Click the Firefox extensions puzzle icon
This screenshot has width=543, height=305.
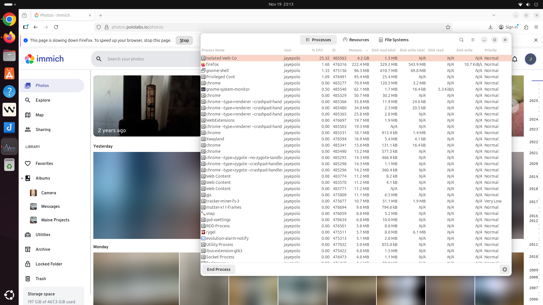tap(526, 27)
